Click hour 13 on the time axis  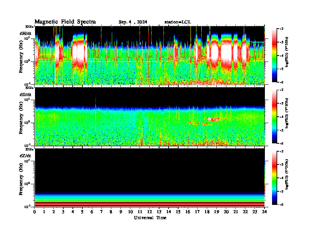point(159,212)
